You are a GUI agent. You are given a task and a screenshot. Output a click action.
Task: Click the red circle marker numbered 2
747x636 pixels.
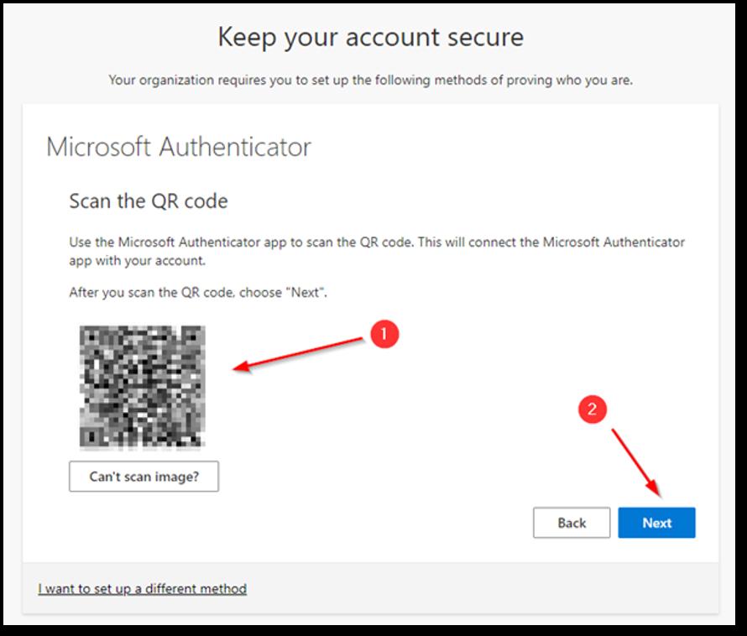(x=593, y=409)
